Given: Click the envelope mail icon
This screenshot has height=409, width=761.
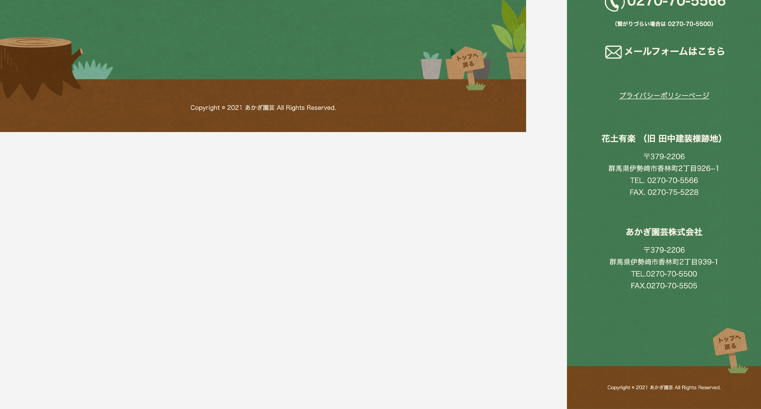Looking at the screenshot, I should [613, 52].
